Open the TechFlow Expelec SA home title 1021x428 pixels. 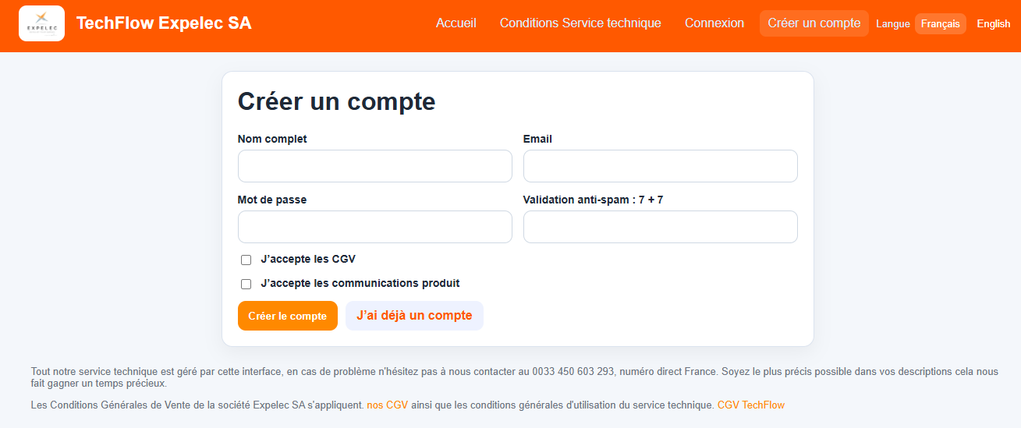(x=164, y=23)
